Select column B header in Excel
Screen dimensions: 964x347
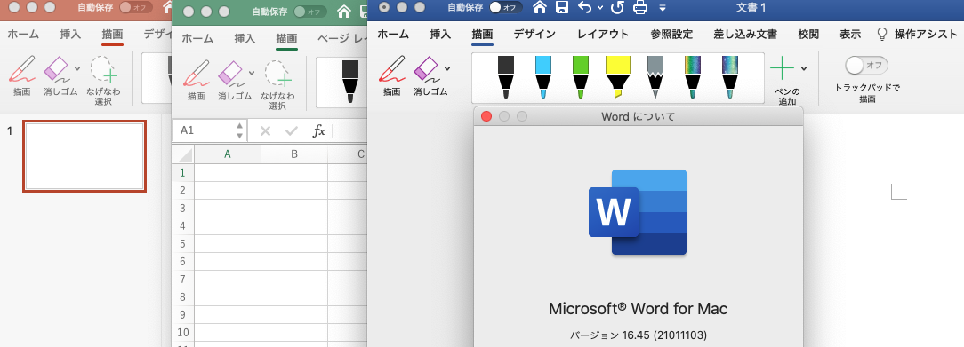click(x=294, y=154)
